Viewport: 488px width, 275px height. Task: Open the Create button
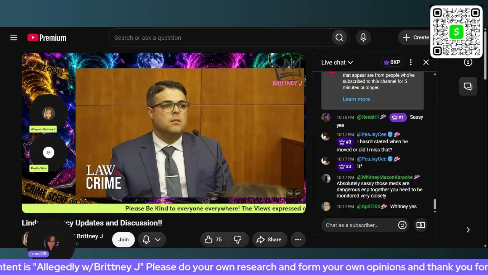pos(416,37)
